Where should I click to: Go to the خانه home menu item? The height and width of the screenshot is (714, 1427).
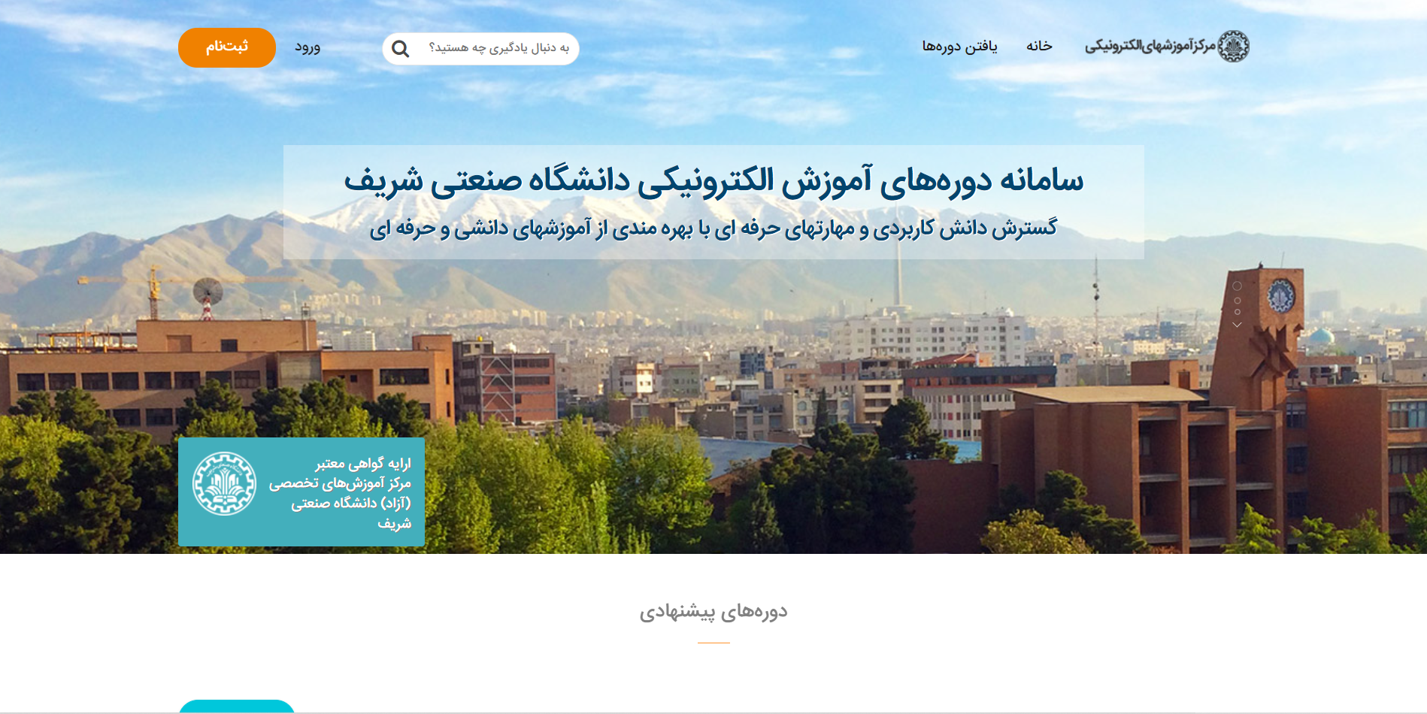point(1039,46)
